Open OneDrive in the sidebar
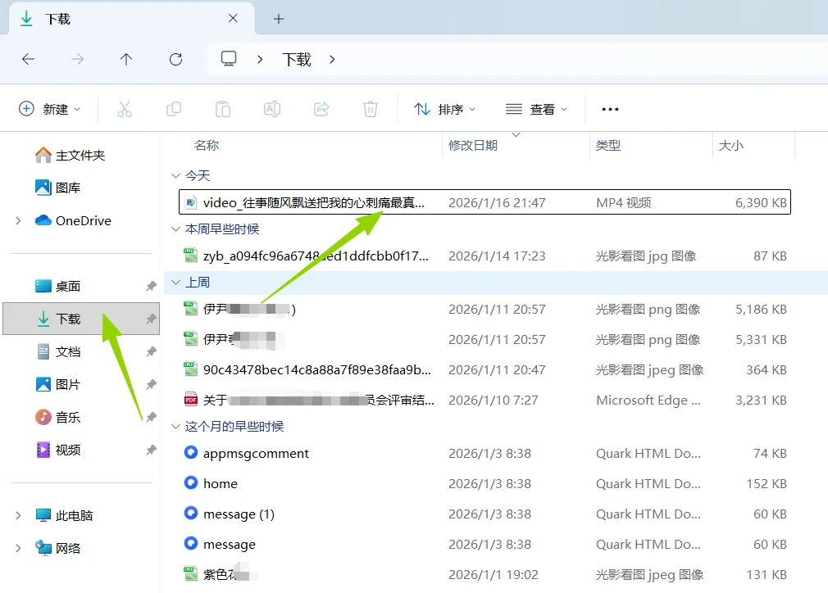 tap(73, 220)
